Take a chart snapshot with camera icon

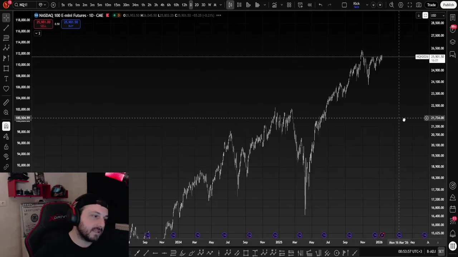tap(419, 5)
